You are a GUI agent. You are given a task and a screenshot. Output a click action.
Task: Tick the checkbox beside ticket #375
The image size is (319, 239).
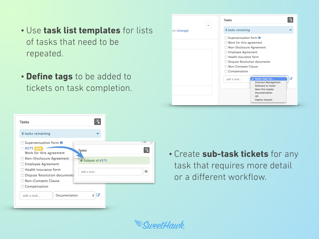[x=22, y=148]
